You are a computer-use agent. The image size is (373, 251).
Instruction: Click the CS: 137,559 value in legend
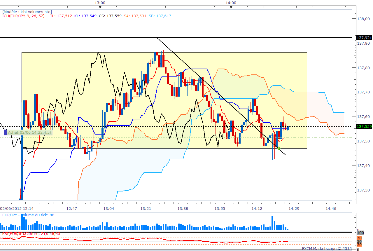click(x=110, y=16)
